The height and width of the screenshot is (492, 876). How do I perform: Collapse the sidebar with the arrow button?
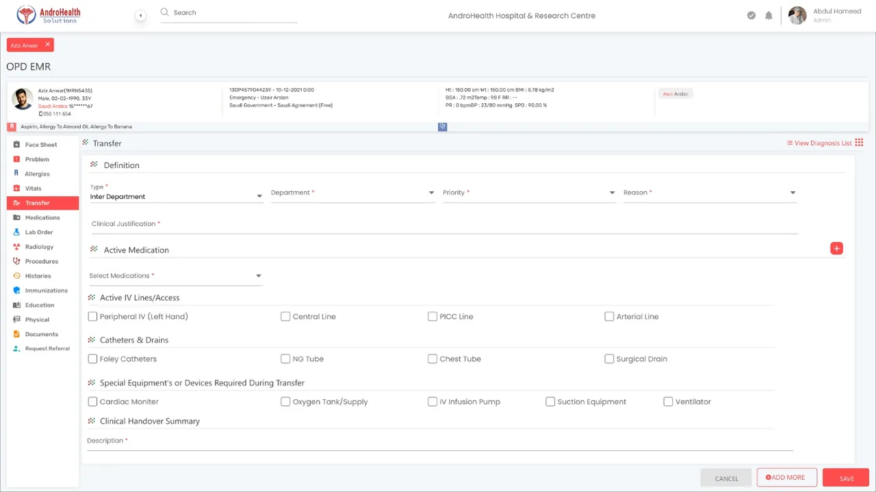click(x=140, y=15)
